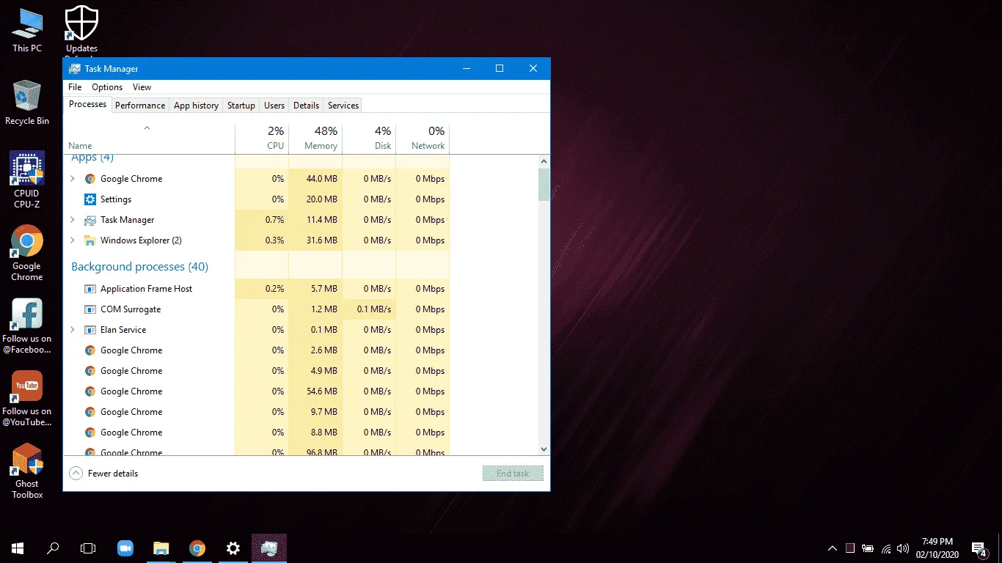This screenshot has width=1002, height=563.
Task: Click the folder icon of Windows Explorer row
Action: pyautogui.click(x=90, y=240)
